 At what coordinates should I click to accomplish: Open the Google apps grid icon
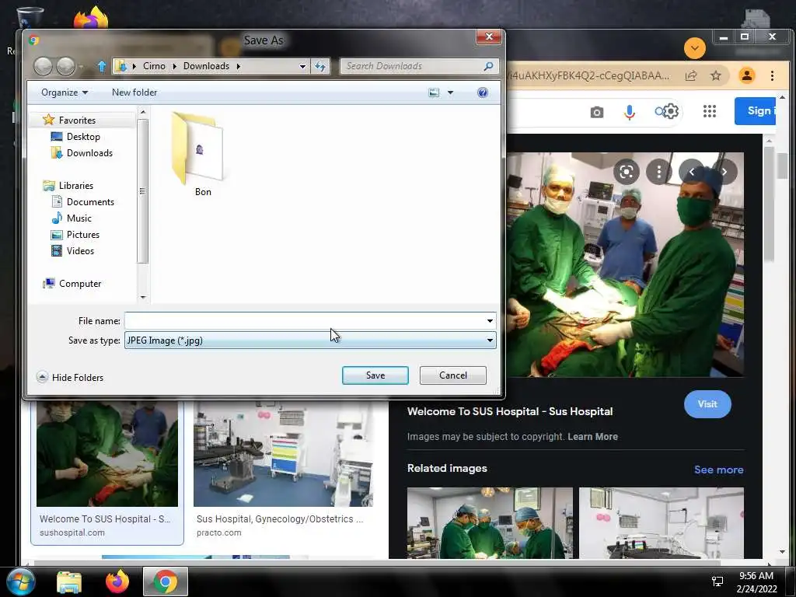click(x=710, y=111)
